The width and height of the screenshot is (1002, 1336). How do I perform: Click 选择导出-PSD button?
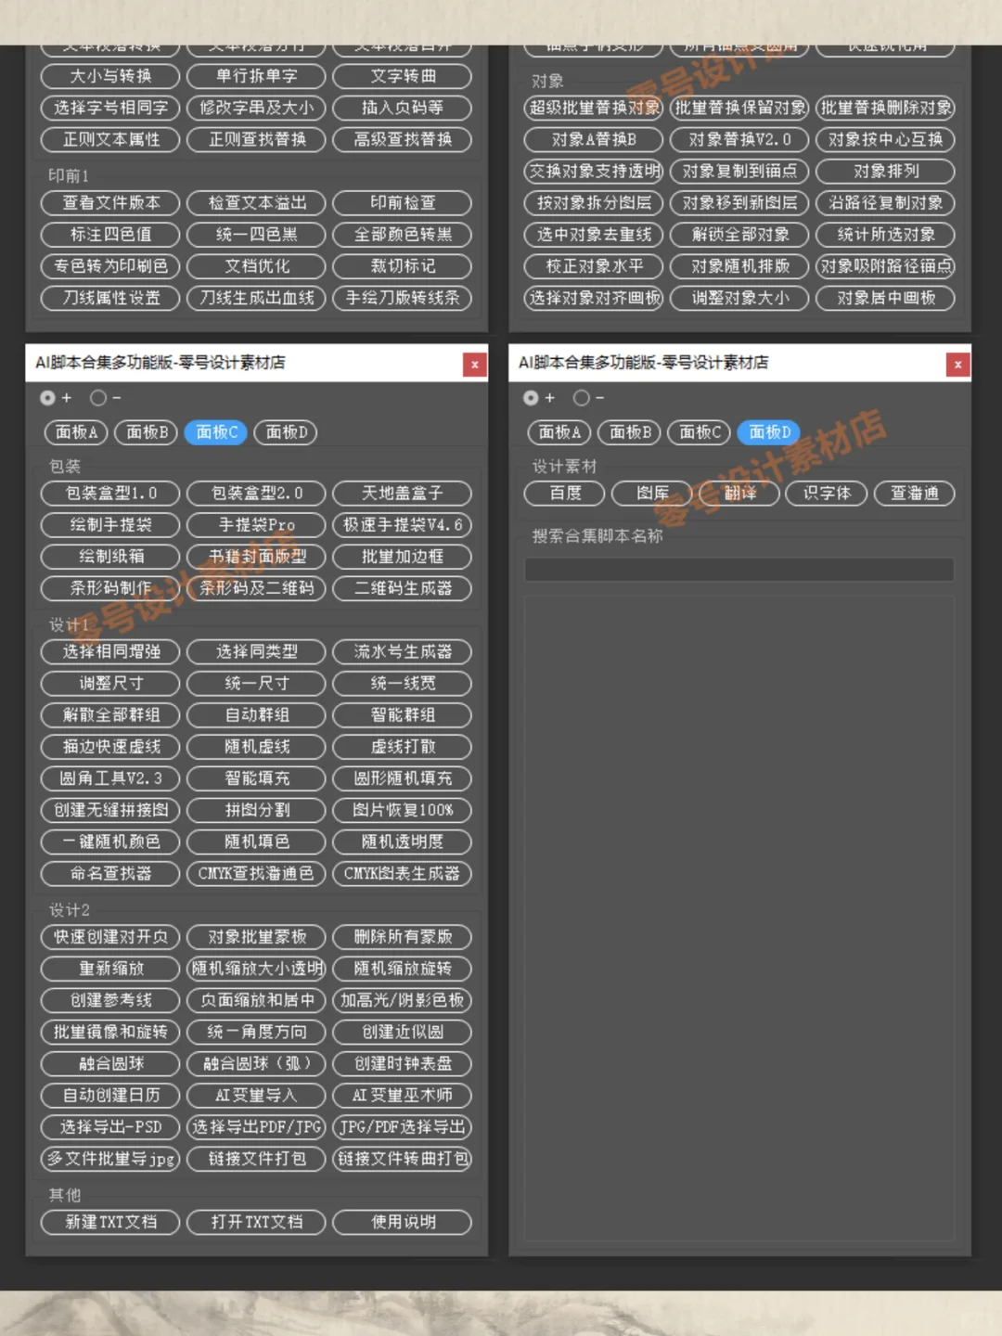coord(111,1127)
